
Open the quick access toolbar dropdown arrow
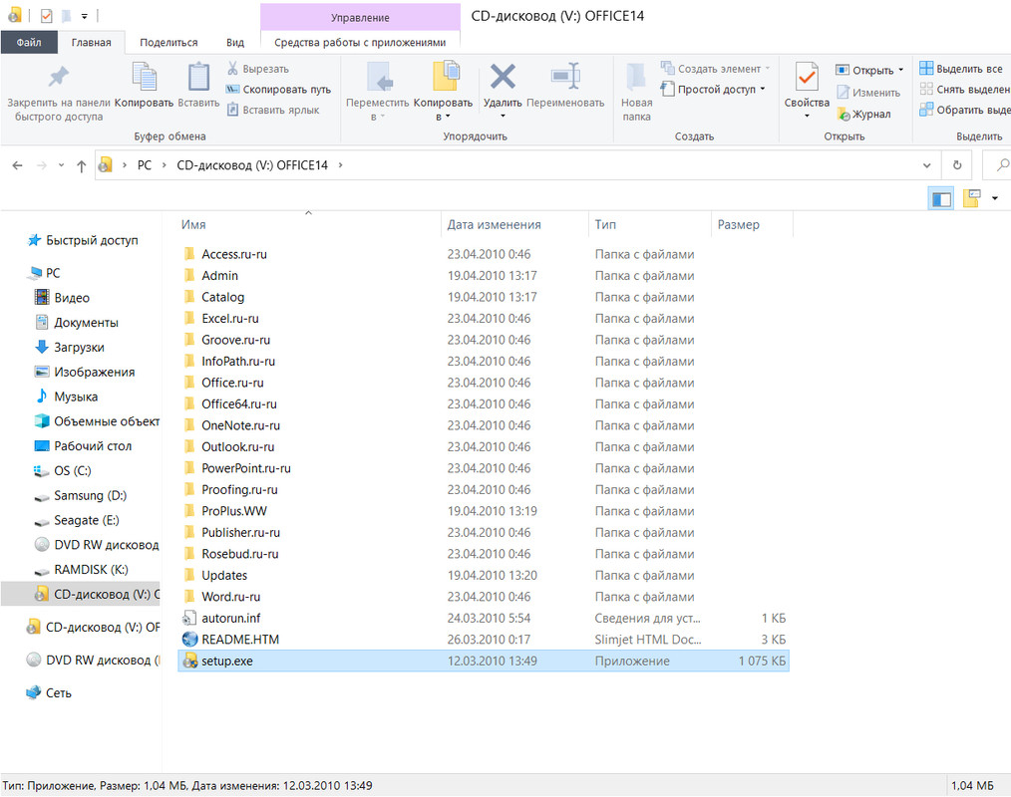point(85,16)
